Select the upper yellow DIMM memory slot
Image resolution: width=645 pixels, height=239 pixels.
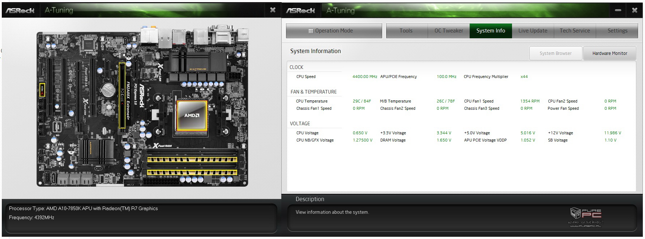tap(192, 159)
